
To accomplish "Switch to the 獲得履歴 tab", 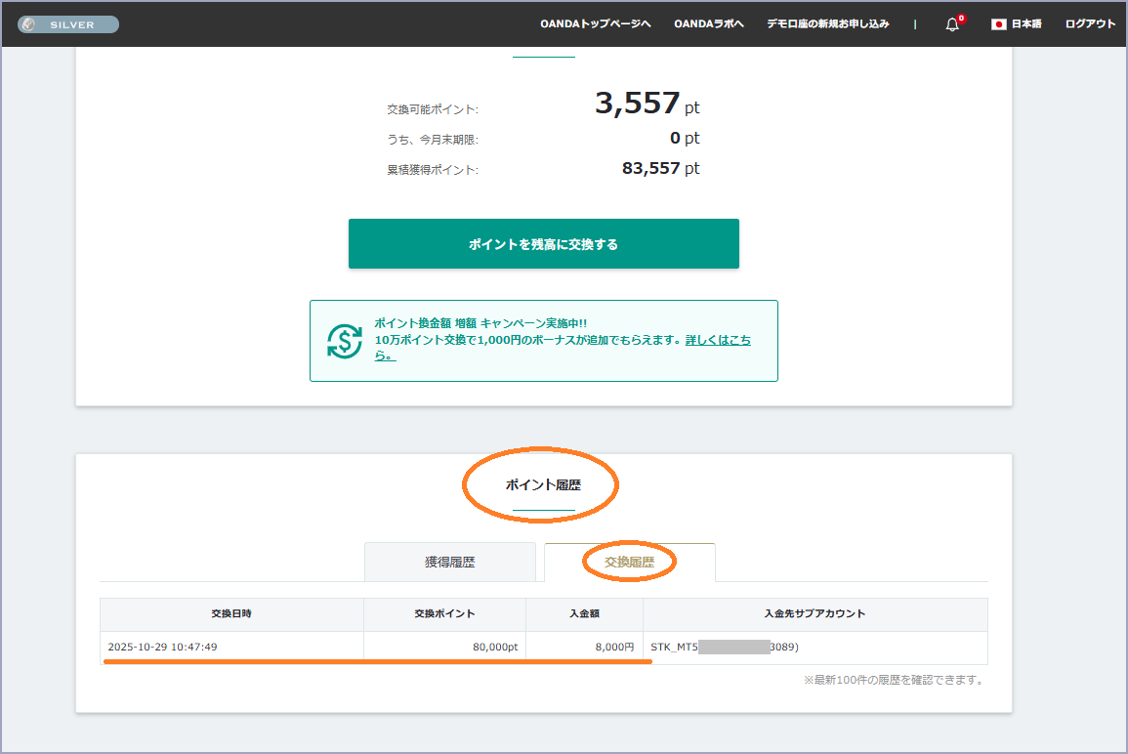I will (449, 563).
